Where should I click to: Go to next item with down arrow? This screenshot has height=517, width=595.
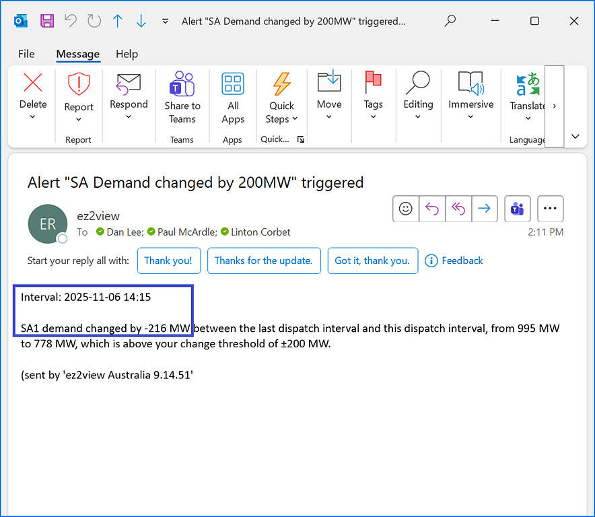pyautogui.click(x=141, y=21)
